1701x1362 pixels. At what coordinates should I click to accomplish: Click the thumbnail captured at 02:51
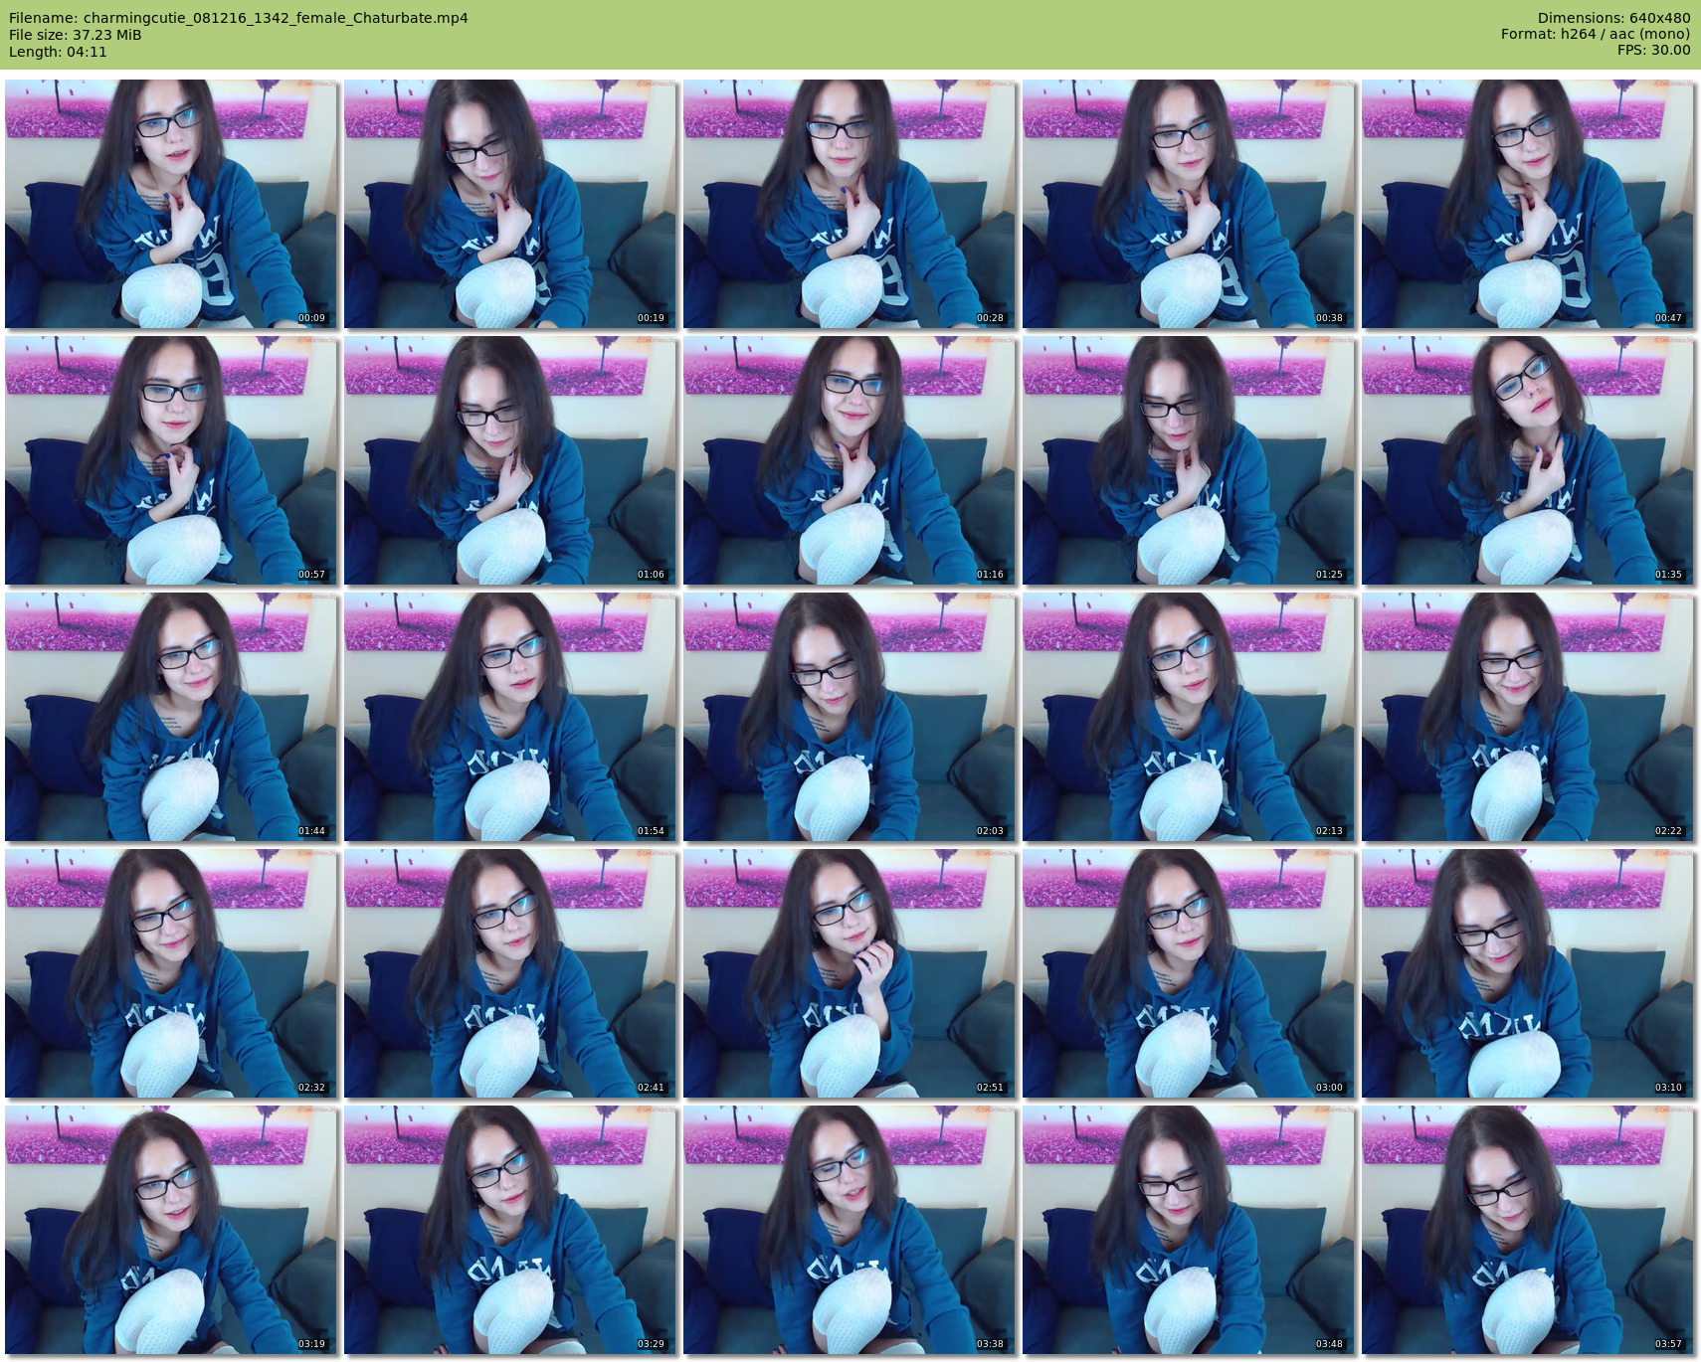(x=850, y=973)
